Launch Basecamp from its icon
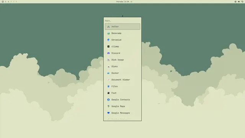Image resolution: width=245 pixels, height=138 pixels. (x=108, y=33)
